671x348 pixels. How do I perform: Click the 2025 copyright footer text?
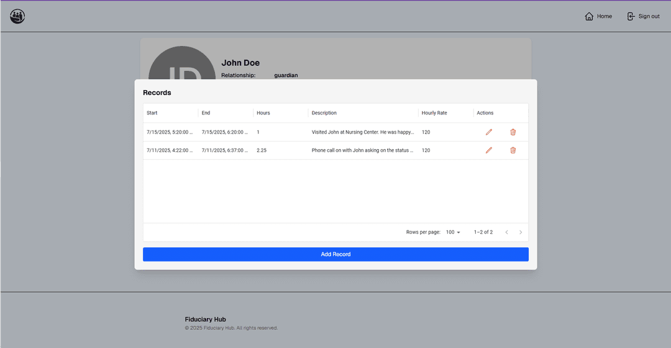click(x=231, y=328)
